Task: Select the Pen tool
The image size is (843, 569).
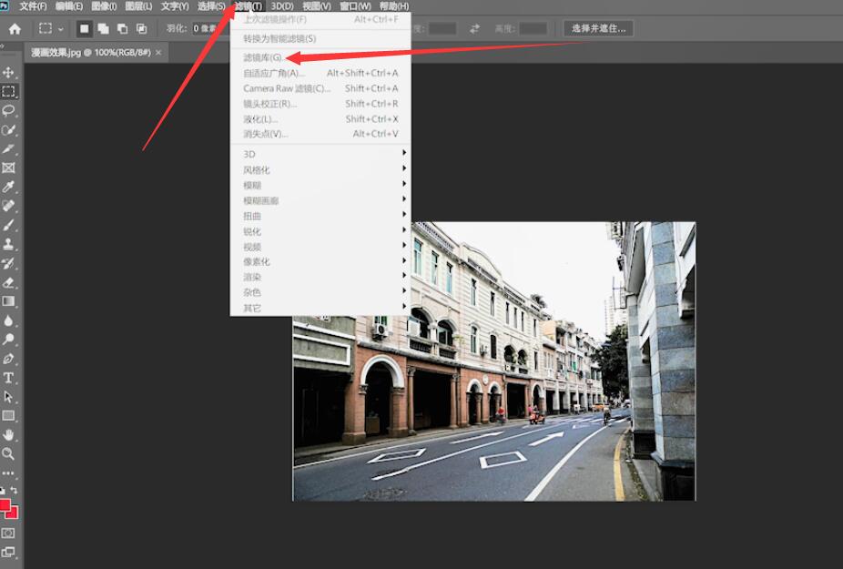Action: pos(8,359)
